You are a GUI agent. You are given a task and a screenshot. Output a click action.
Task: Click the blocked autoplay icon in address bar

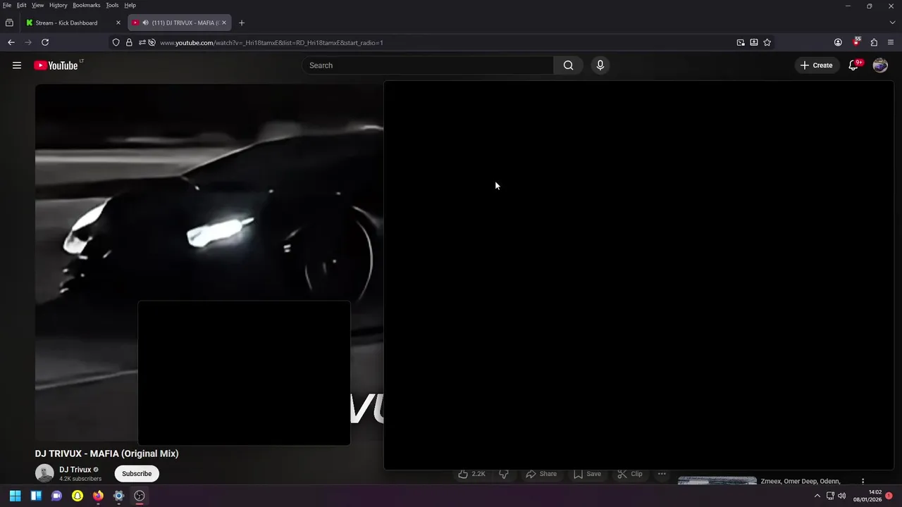152,42
